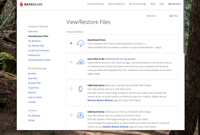Click the Download cloud arrow icon
The image size is (200, 135).
pos(80,43)
